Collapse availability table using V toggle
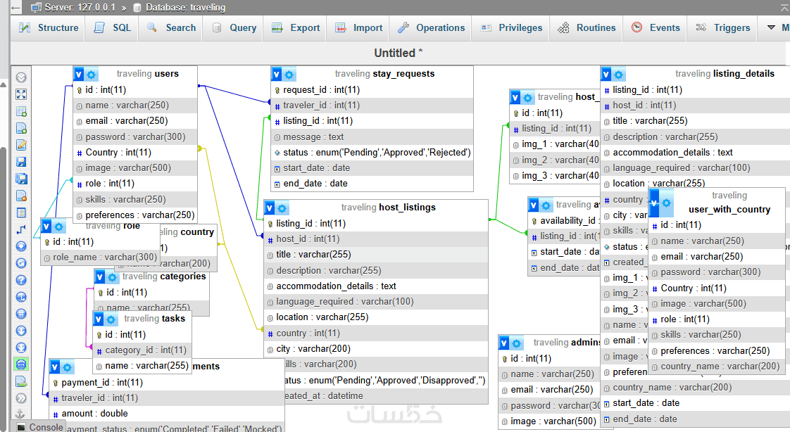Viewport: 790px width, 432px height. click(534, 205)
